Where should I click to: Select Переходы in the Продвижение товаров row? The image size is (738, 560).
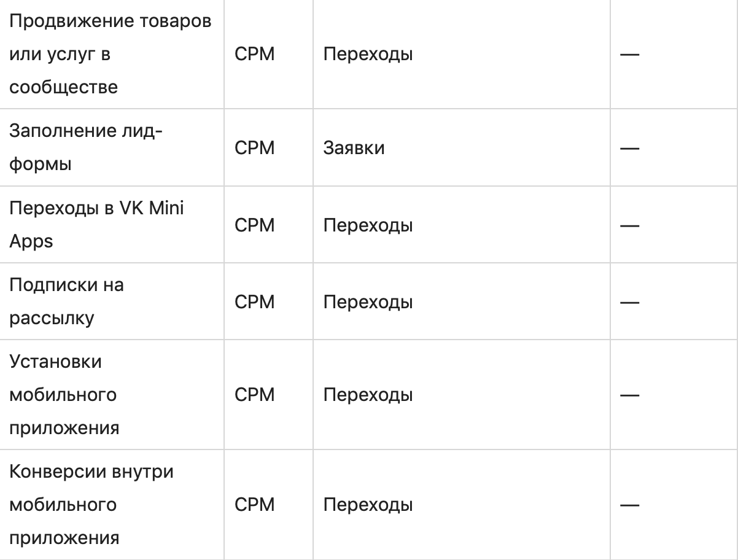coord(368,54)
